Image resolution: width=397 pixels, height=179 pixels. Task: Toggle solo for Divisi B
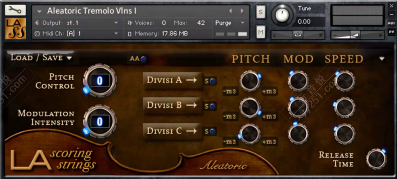[x=211, y=106]
